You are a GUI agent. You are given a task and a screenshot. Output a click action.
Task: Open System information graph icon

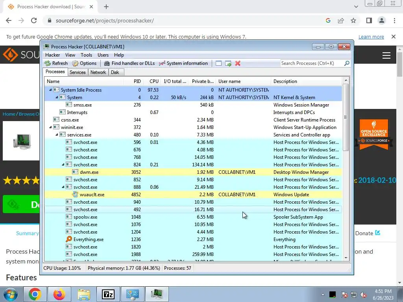[162, 63]
